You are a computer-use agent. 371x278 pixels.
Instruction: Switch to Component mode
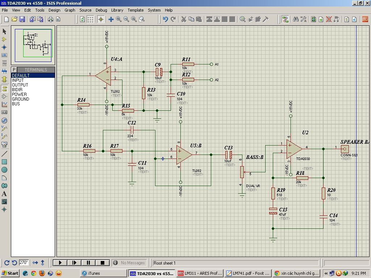coord(4,39)
